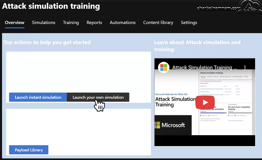Click 'Top actions to help you get started' heading
The height and width of the screenshot is (160, 262).
tap(47, 42)
